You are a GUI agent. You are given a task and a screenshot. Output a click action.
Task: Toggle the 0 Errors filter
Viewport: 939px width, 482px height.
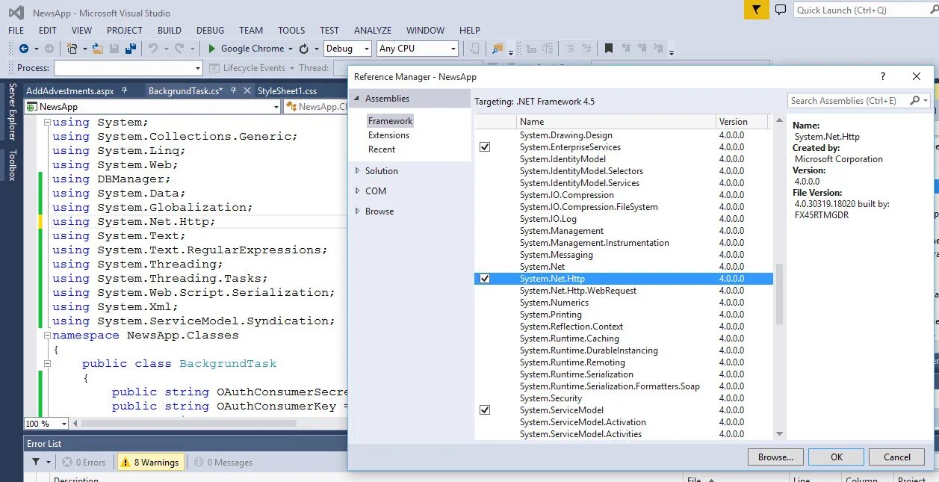(84, 463)
